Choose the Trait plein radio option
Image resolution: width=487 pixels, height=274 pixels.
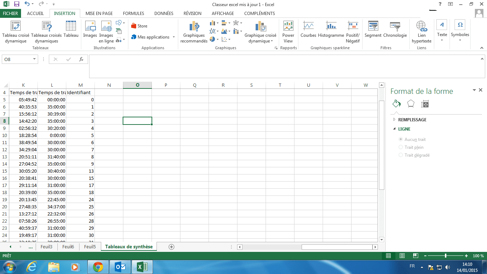point(401,147)
